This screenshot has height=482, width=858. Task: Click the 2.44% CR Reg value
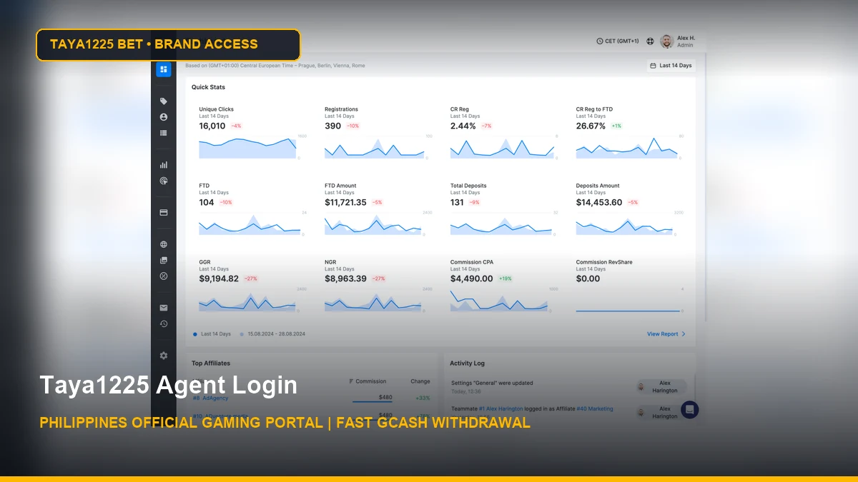463,126
